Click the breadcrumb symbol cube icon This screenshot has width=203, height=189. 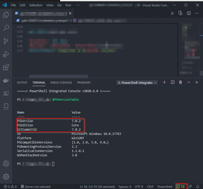coord(75,20)
